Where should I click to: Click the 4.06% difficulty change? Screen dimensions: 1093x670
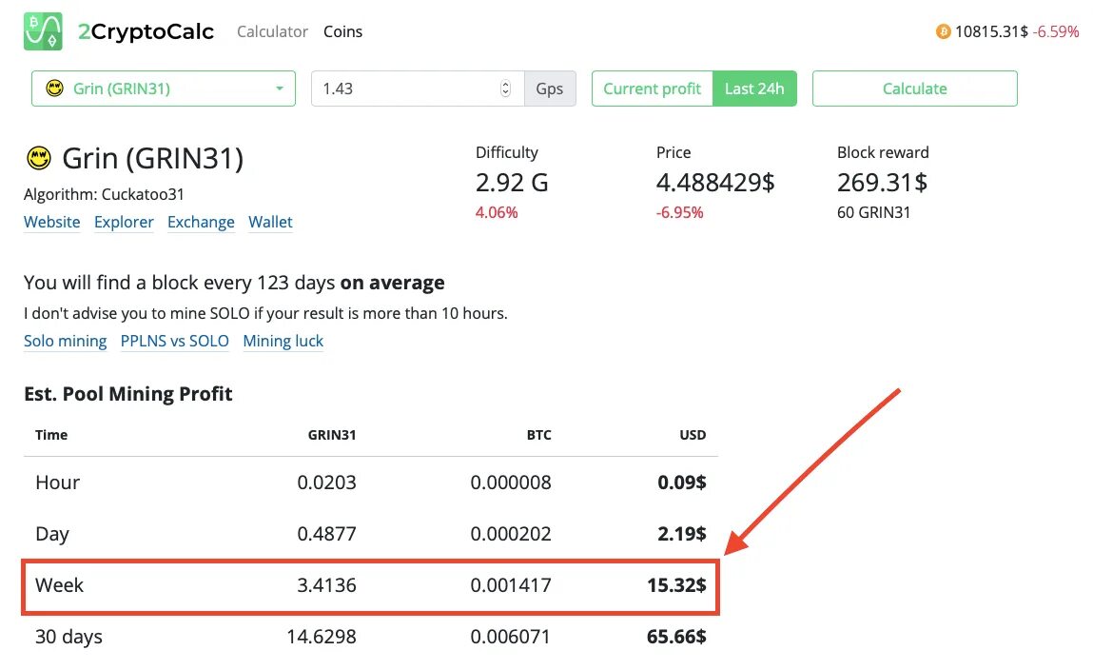(497, 212)
